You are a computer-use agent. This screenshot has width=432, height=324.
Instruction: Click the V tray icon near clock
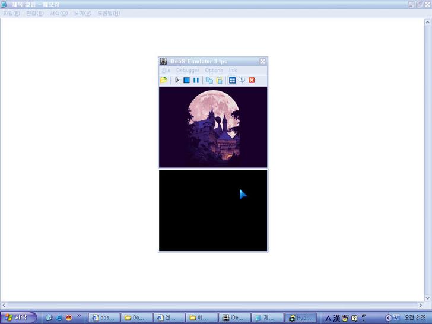click(x=396, y=317)
